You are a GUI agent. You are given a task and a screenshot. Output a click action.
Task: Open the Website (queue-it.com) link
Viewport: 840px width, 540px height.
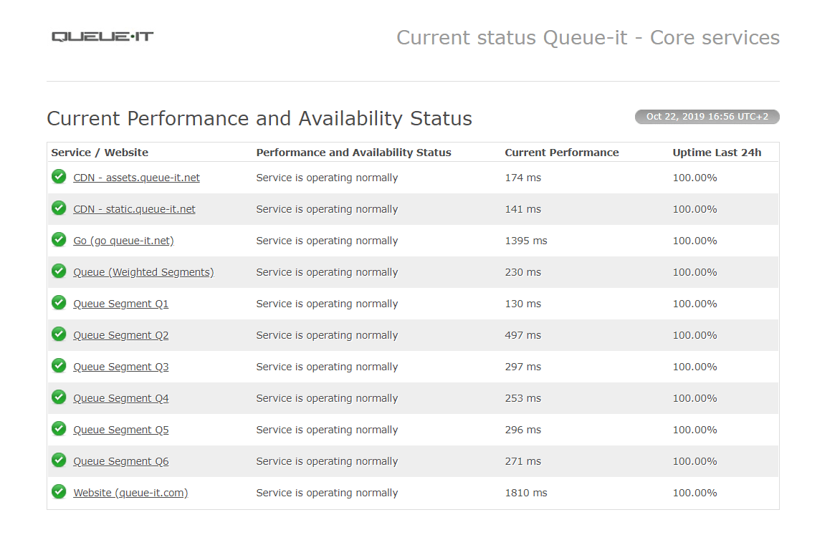[x=130, y=493]
